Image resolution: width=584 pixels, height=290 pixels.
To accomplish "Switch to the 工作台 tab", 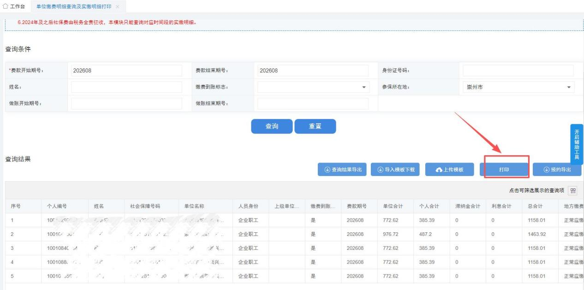I will [x=14, y=6].
